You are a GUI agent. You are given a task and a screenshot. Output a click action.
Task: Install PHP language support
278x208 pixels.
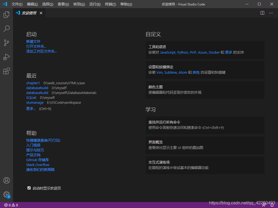(193, 52)
